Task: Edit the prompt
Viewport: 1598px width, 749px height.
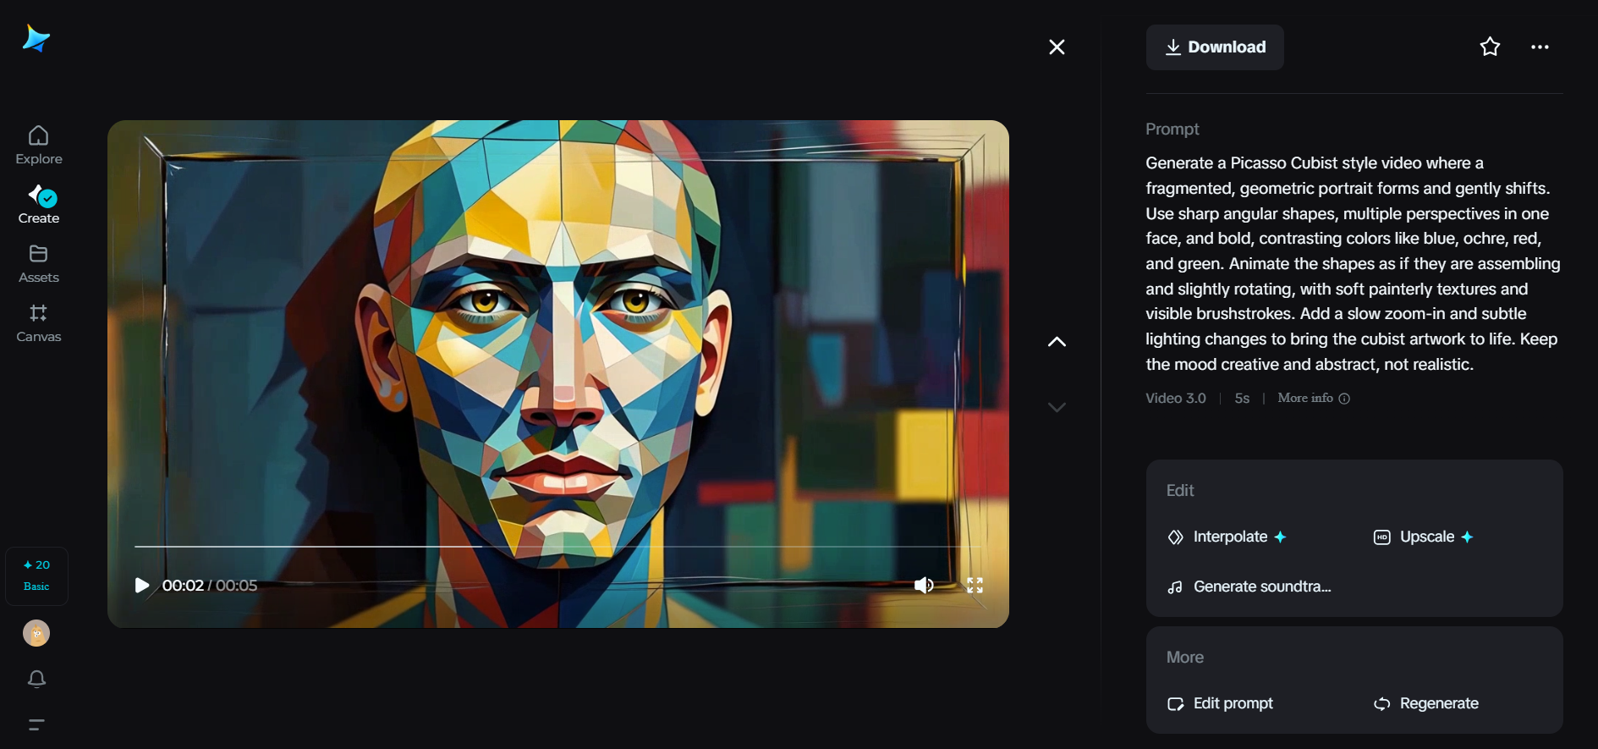Action: (1220, 703)
